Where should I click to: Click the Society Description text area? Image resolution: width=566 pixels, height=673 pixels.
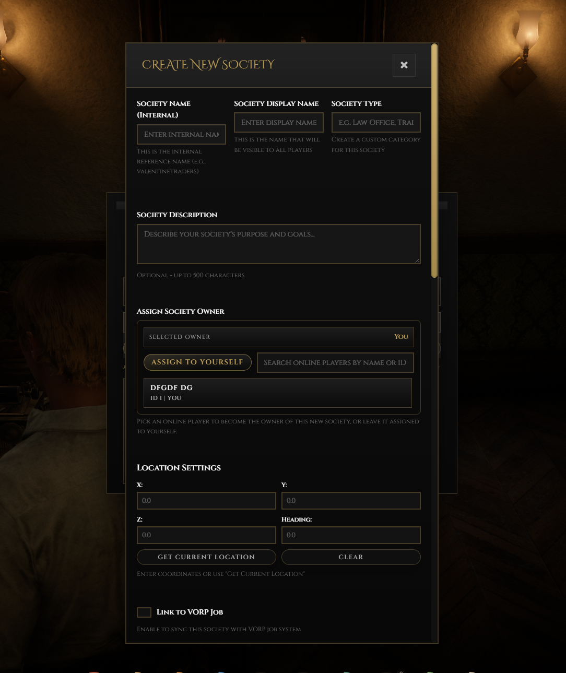[279, 244]
